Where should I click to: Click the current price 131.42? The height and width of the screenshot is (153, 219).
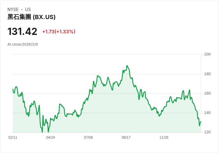pos(22,32)
